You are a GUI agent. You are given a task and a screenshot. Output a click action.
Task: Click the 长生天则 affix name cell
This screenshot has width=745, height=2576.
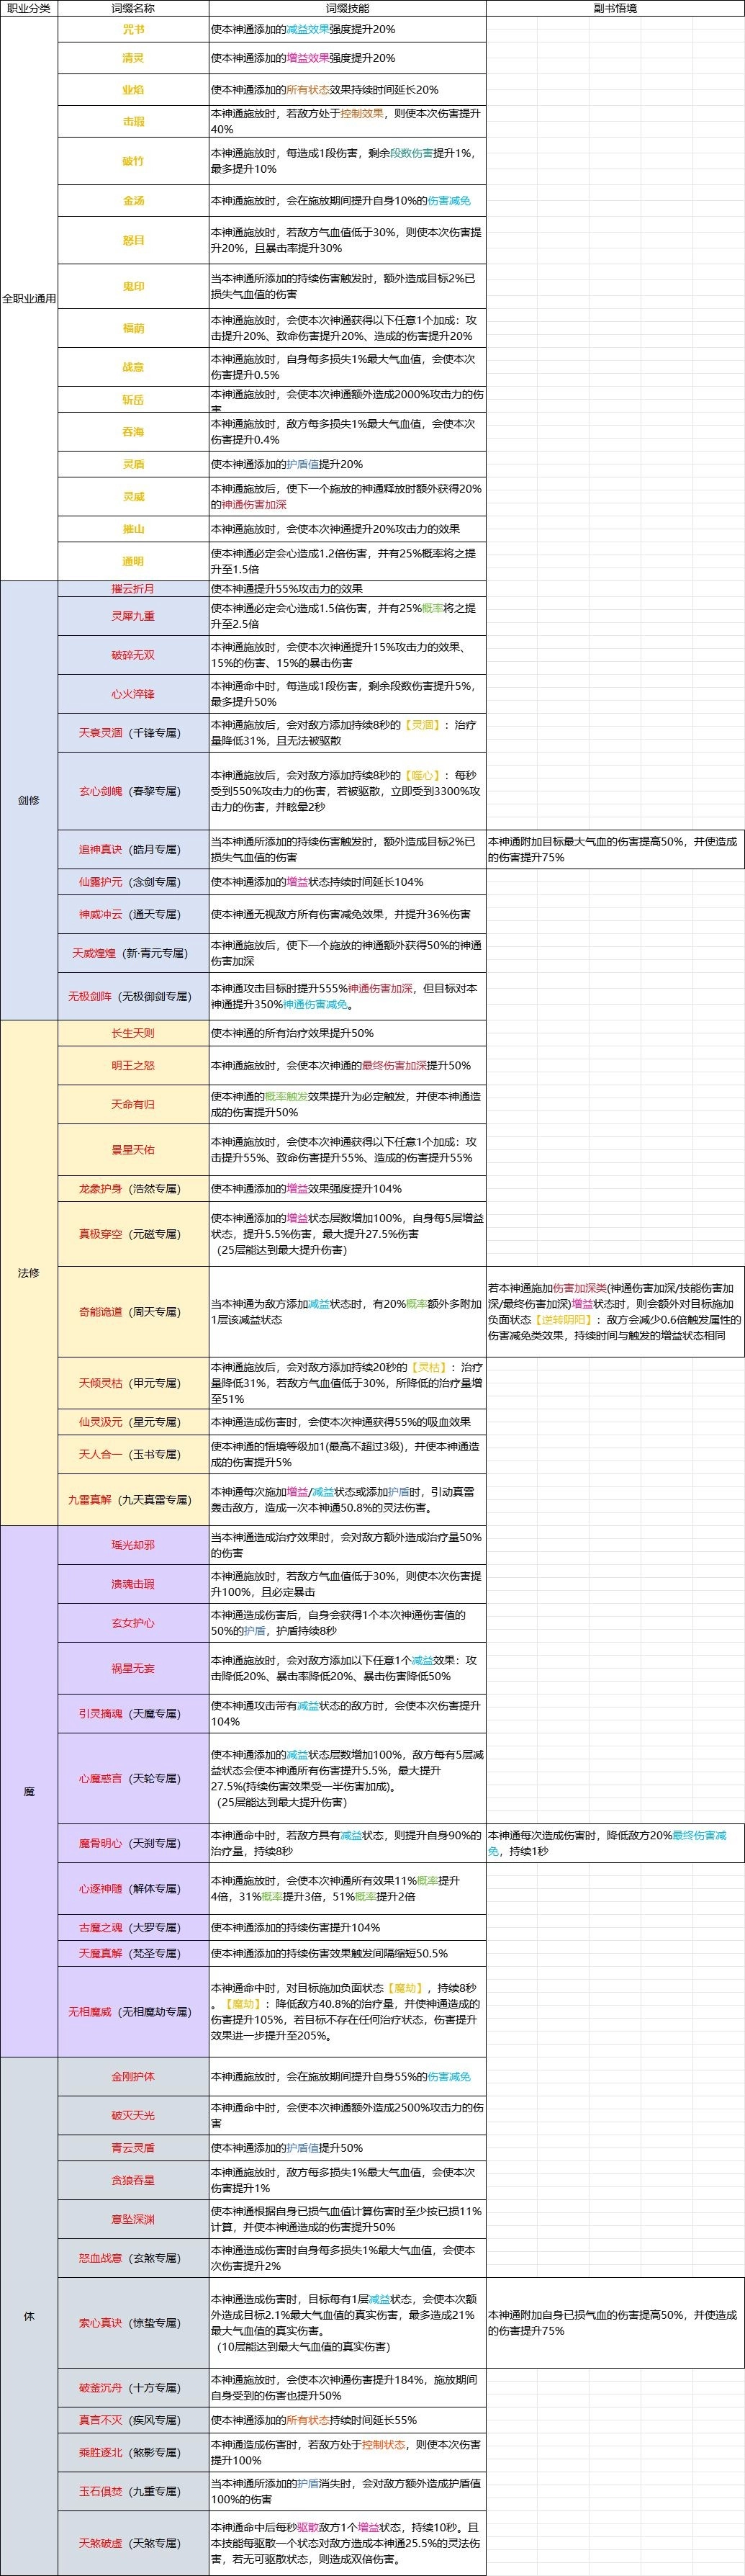click(x=133, y=1033)
